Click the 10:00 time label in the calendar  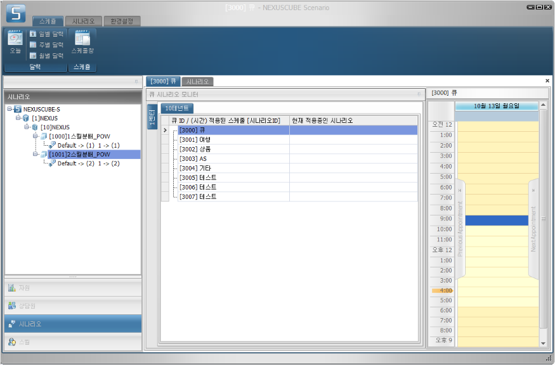coord(444,229)
